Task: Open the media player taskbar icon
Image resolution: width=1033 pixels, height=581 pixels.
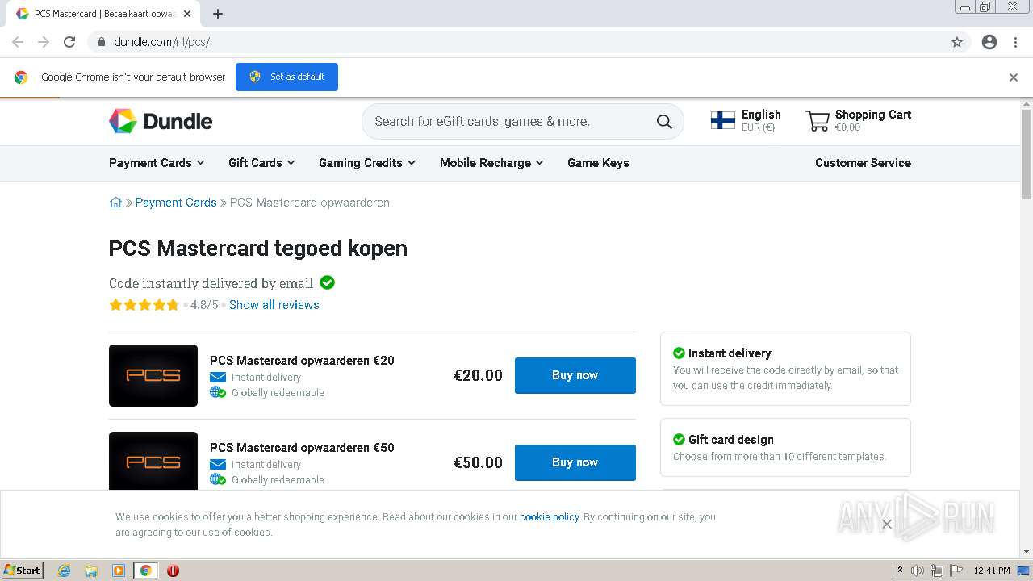Action: [x=119, y=571]
